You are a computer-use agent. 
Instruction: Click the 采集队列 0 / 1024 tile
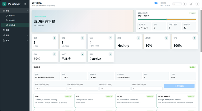pyautogui.click(x=144, y=26)
